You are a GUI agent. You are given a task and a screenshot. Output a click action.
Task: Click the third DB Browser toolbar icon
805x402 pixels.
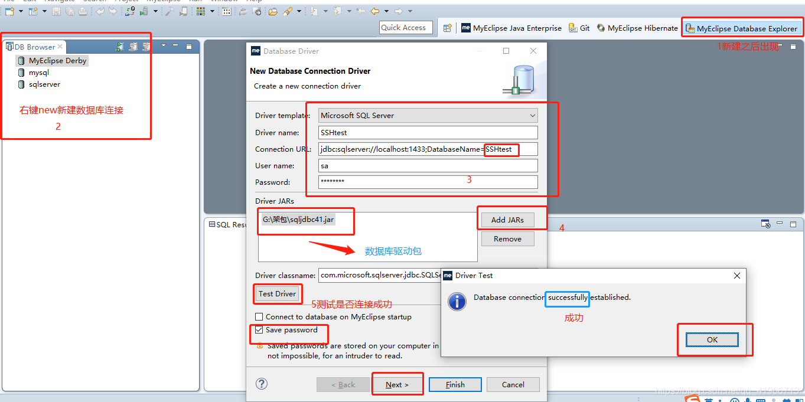(x=147, y=46)
